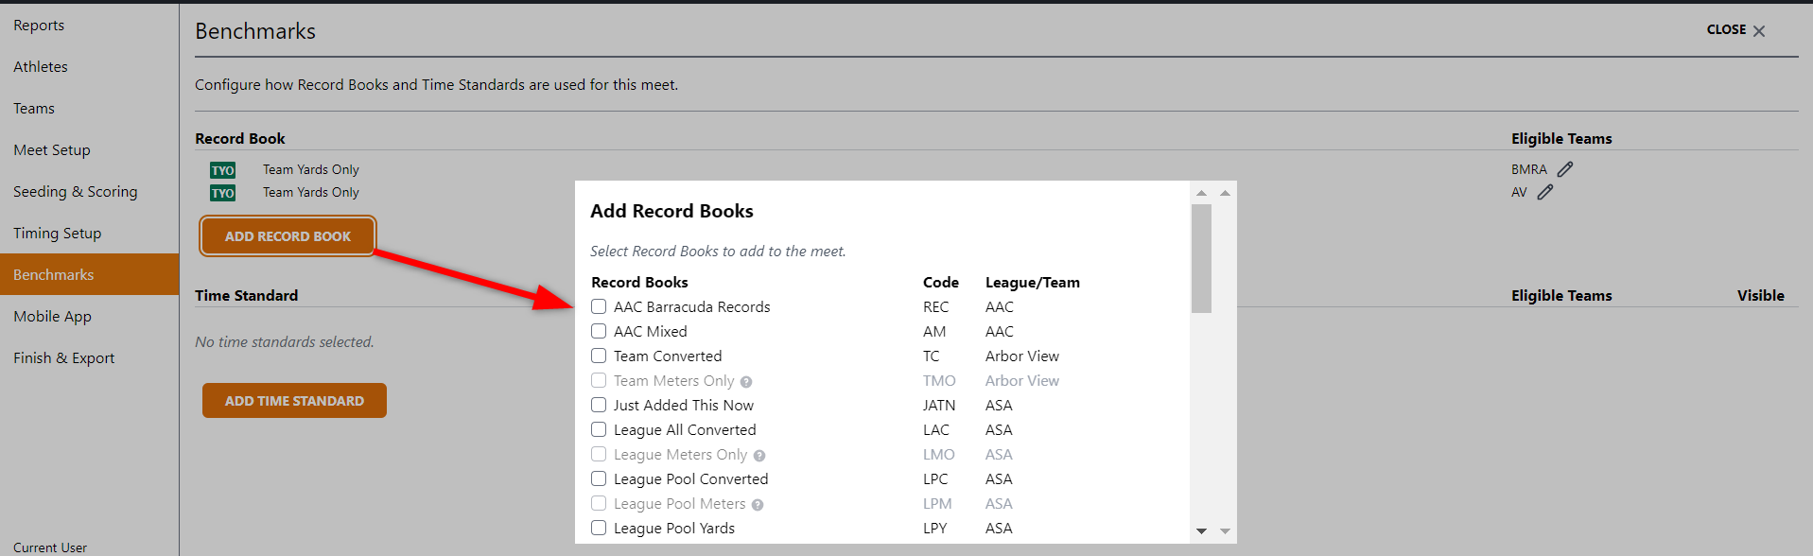Check the League Pool Yards checkbox

click(599, 528)
